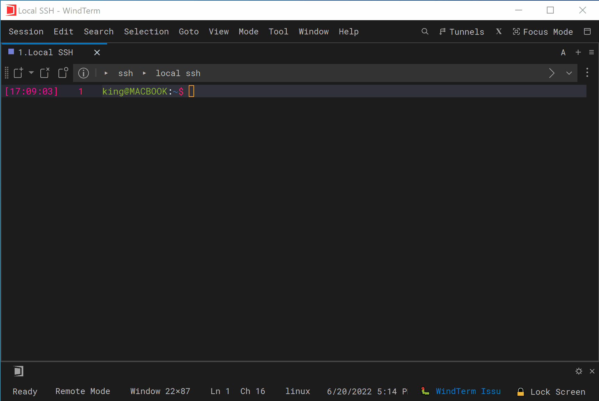This screenshot has width=599, height=401.
Task: Click the right chevron in address bar
Action: [552, 73]
